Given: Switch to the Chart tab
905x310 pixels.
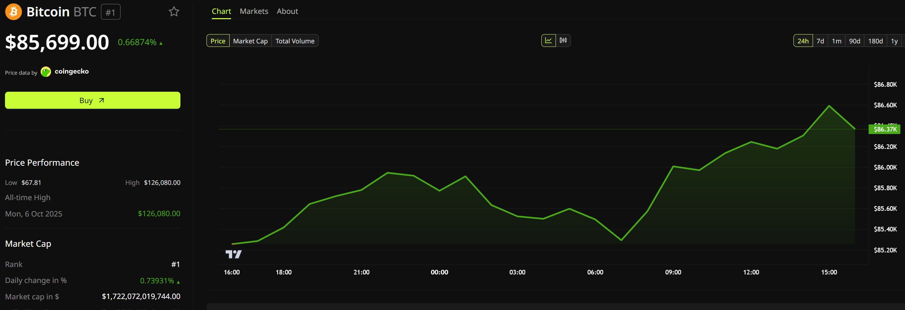Looking at the screenshot, I should (x=221, y=11).
